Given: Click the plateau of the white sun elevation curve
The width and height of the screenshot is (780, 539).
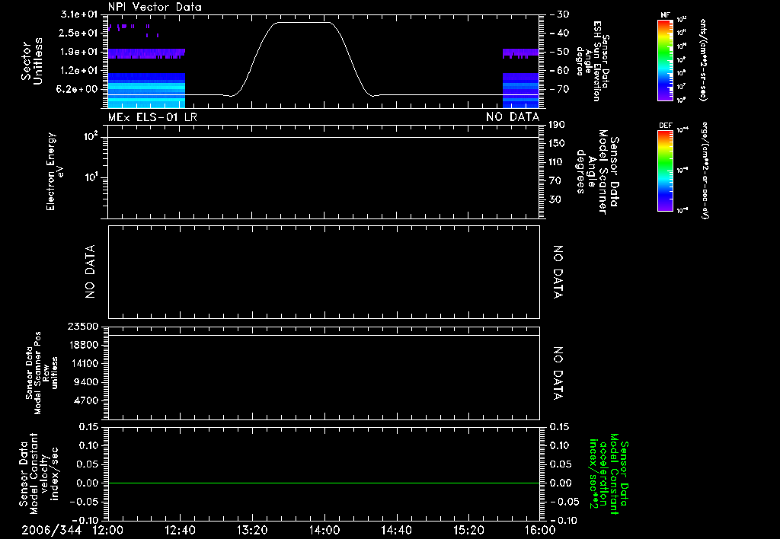Looking at the screenshot, I should tap(303, 22).
